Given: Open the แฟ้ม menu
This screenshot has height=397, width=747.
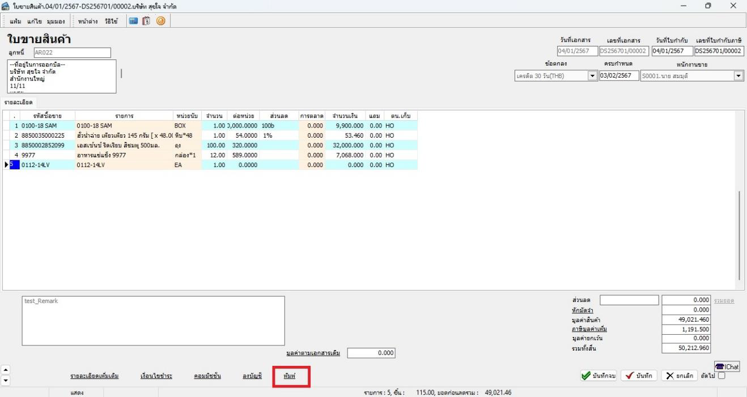Looking at the screenshot, I should click(x=16, y=22).
